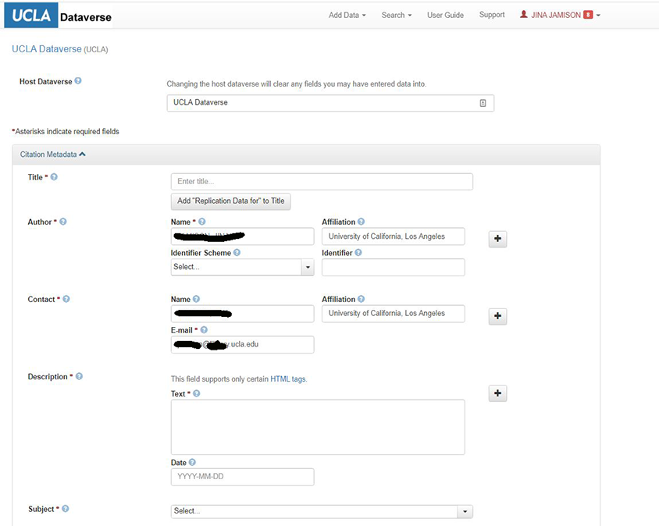Click the UCLA logo in the navbar
Image resolution: width=659 pixels, height=526 pixels.
pos(30,15)
